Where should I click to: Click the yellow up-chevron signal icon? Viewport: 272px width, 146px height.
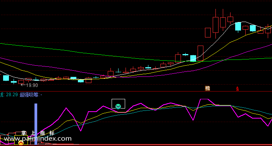(x=21, y=143)
